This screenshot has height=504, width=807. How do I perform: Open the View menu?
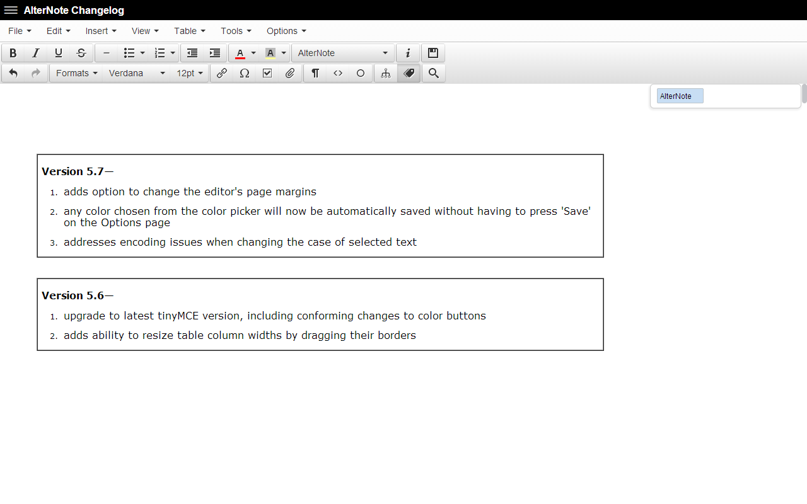(145, 31)
